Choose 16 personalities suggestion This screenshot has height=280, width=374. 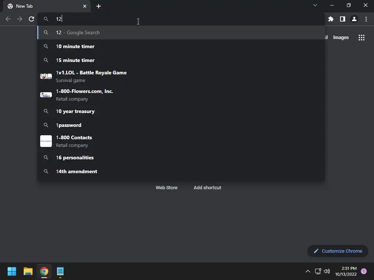click(x=181, y=157)
